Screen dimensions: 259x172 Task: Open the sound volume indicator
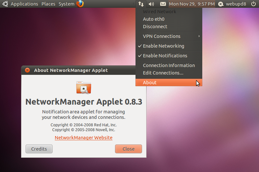151,4
